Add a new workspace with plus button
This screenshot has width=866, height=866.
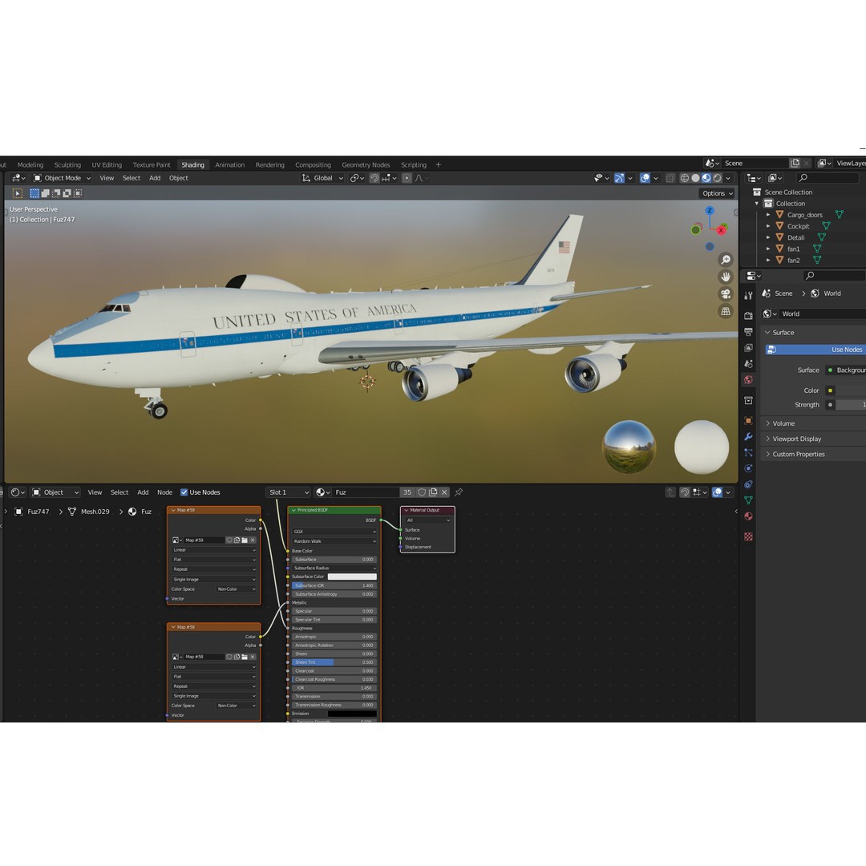tap(439, 164)
